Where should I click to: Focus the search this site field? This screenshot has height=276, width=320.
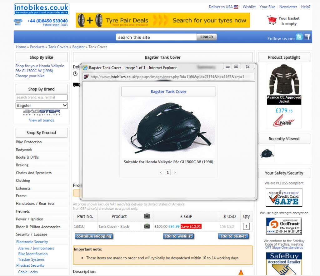tap(156, 37)
